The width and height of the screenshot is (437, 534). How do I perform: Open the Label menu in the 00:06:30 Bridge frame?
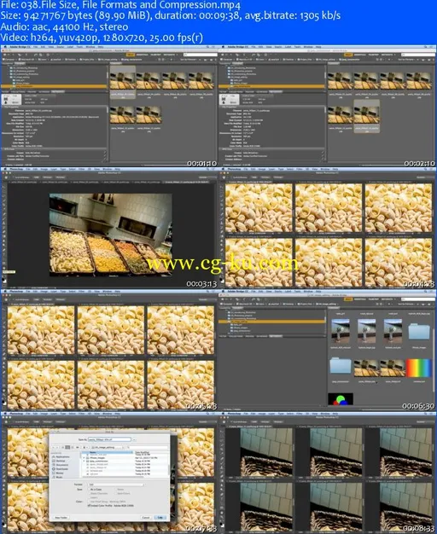click(x=288, y=292)
